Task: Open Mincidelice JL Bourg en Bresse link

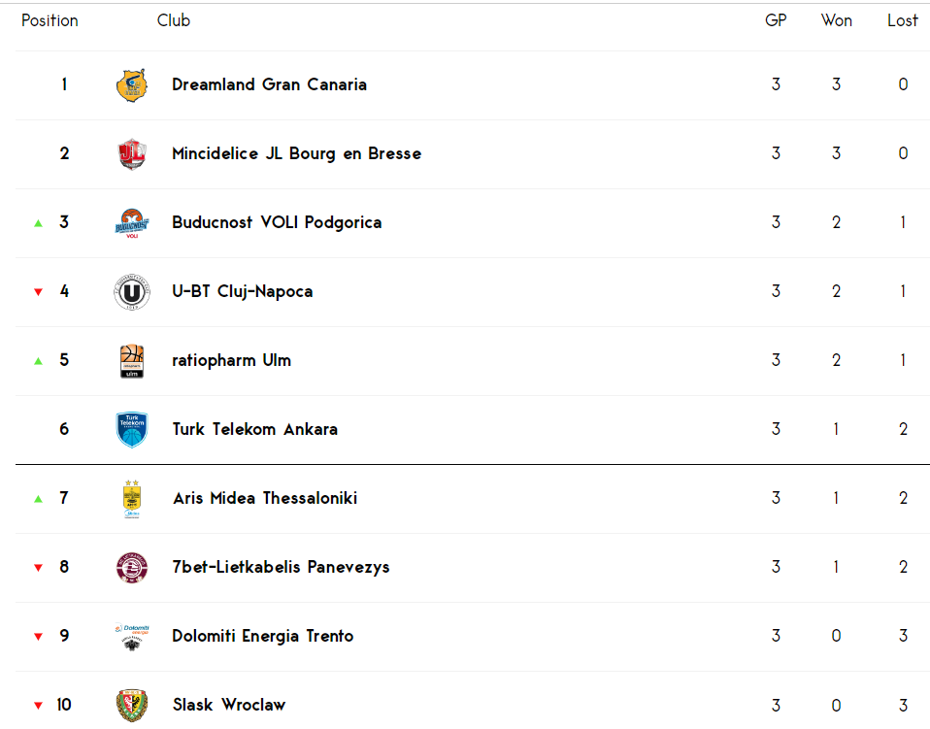Action: click(x=296, y=153)
